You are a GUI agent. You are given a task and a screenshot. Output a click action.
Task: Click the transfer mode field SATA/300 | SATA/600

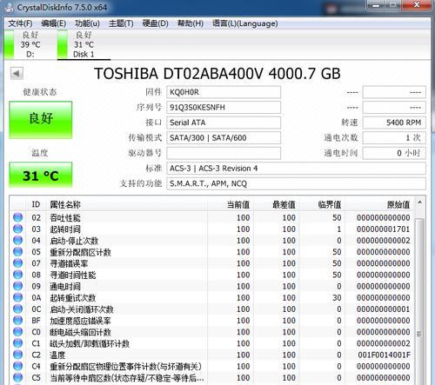(x=224, y=138)
